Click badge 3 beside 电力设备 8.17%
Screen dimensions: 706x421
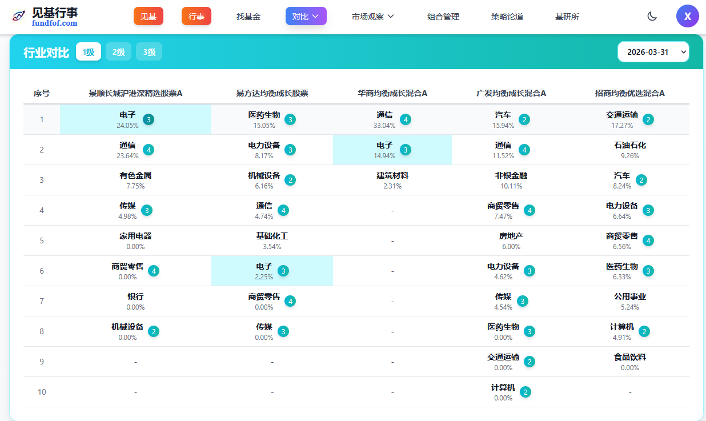290,150
